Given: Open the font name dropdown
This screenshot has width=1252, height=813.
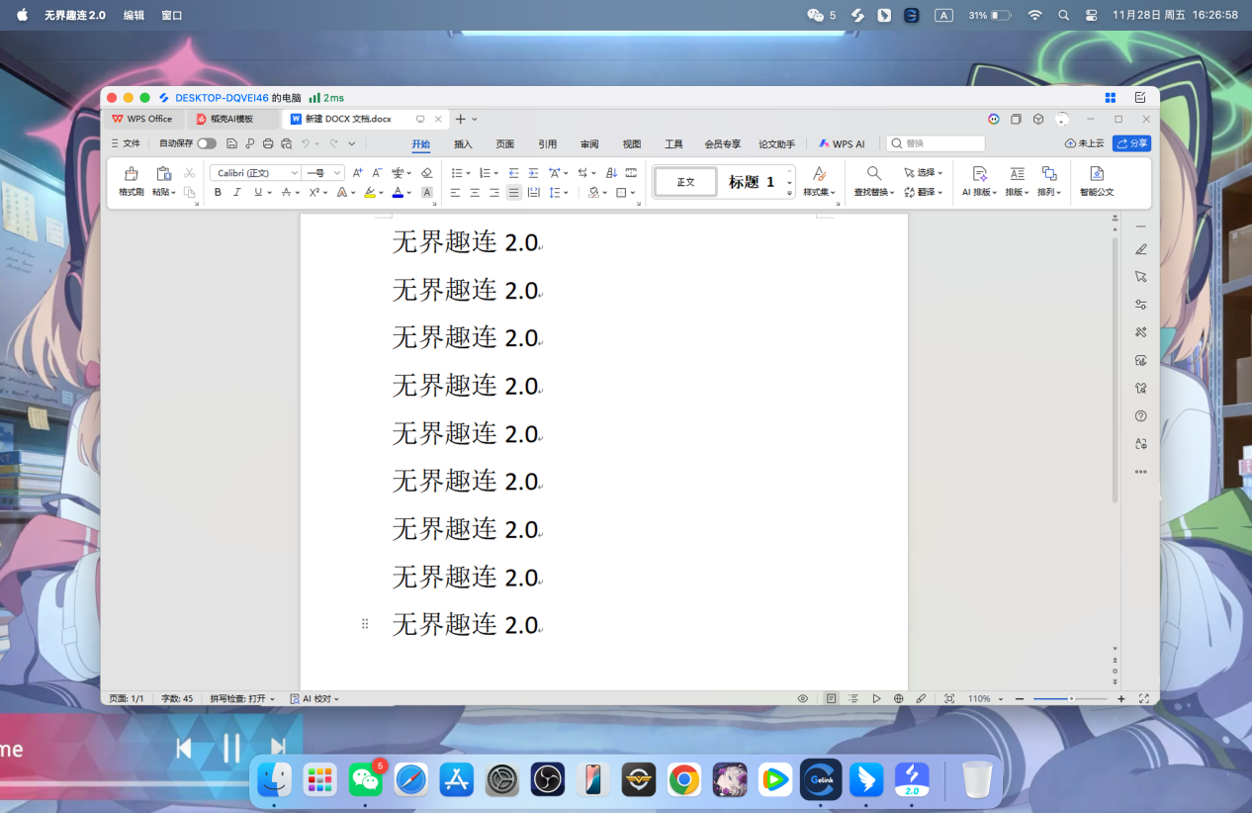Looking at the screenshot, I should click(295, 171).
